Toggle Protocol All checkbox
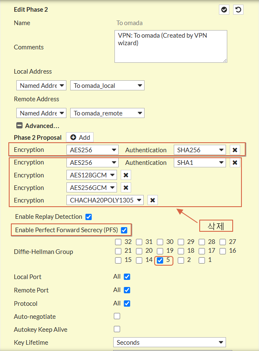This screenshot has height=351, width=259. [x=127, y=304]
